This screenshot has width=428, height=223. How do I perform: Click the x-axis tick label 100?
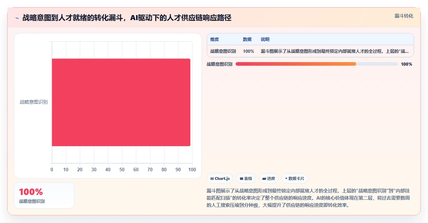pyautogui.click(x=192, y=169)
